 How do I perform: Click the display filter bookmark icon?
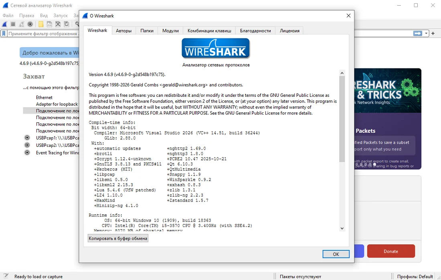pos(4,33)
